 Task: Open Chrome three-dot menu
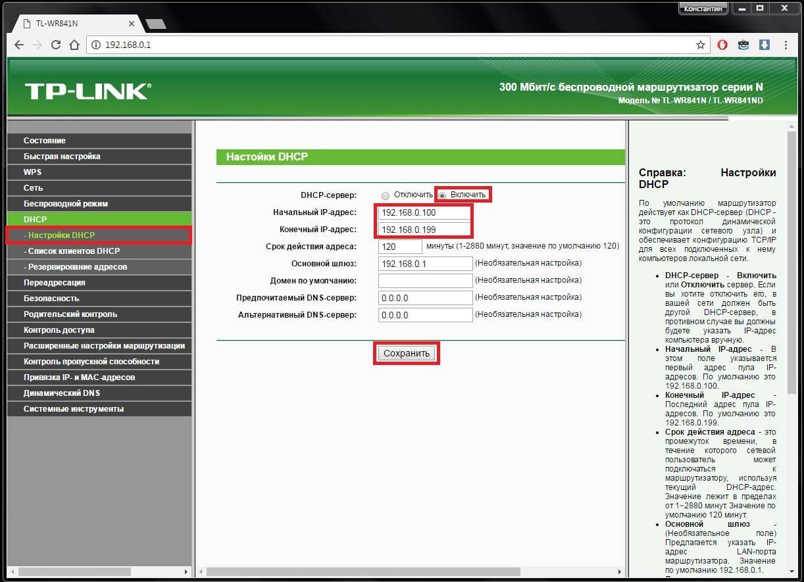tap(786, 45)
